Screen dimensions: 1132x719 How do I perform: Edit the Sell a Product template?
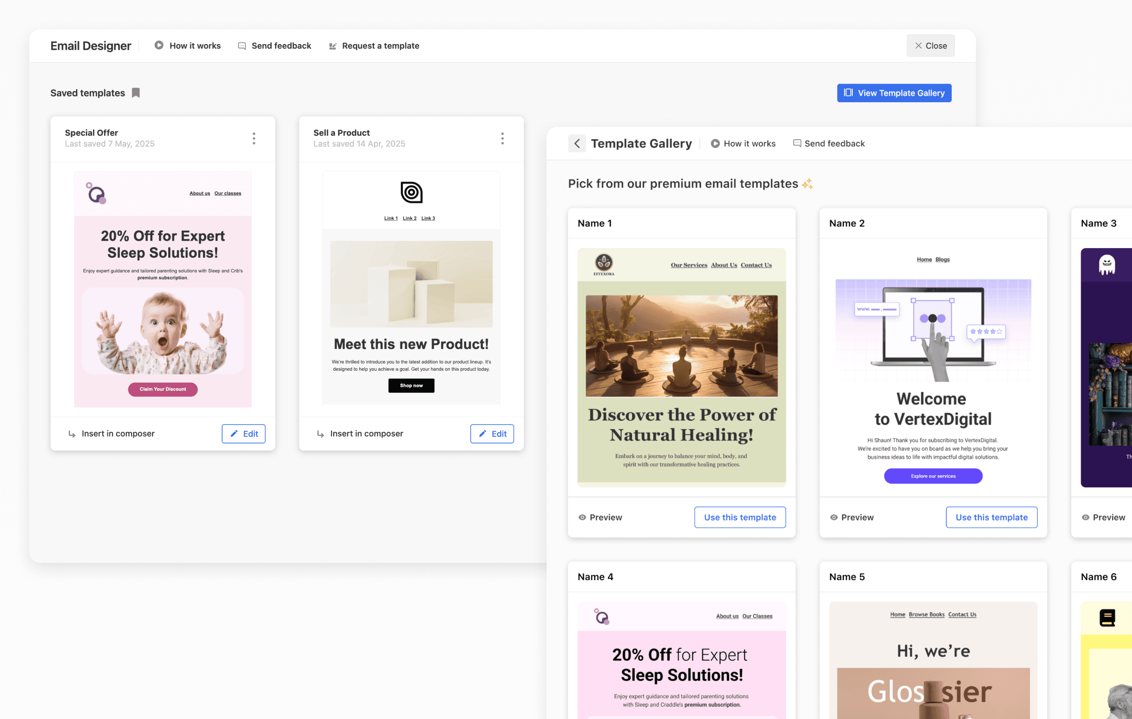492,434
